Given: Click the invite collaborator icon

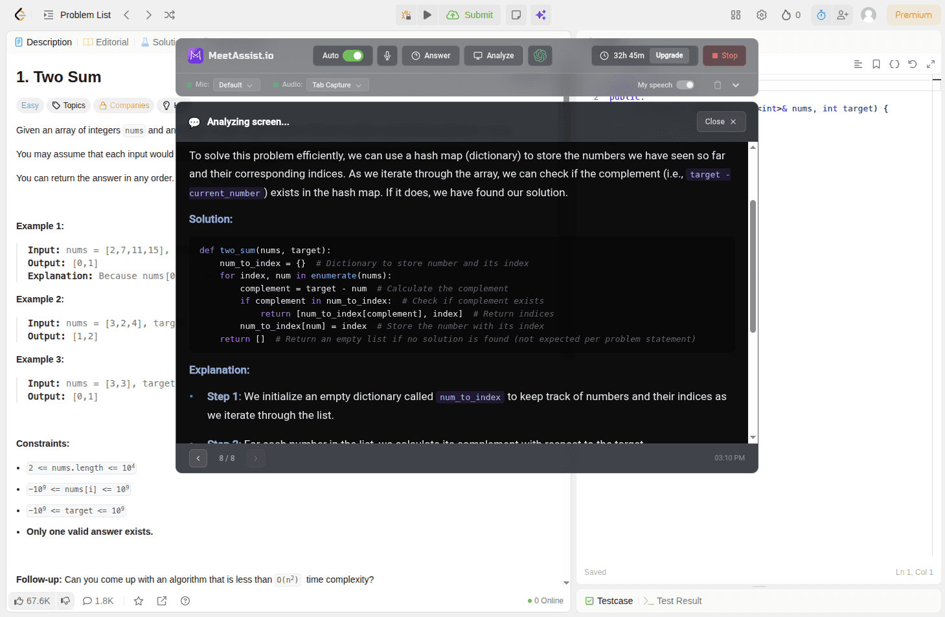Looking at the screenshot, I should 843,14.
